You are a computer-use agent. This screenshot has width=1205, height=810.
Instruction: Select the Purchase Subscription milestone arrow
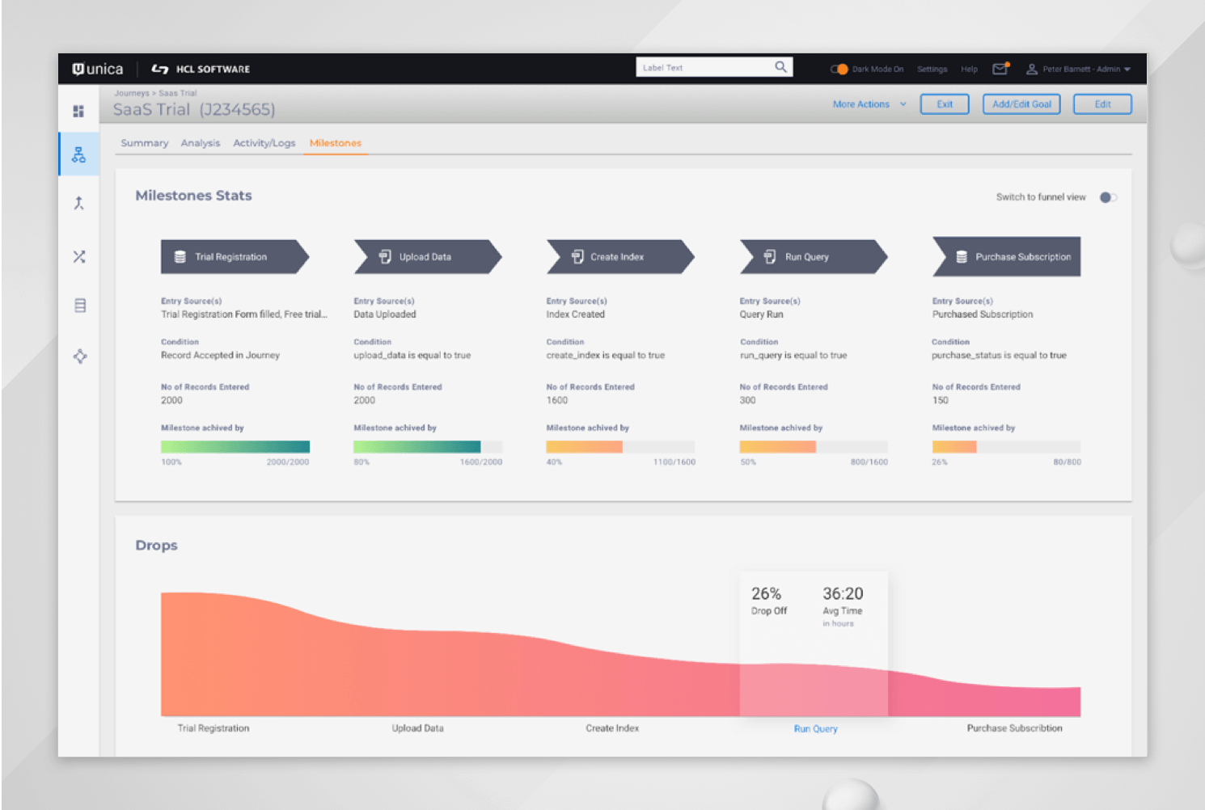(1006, 257)
